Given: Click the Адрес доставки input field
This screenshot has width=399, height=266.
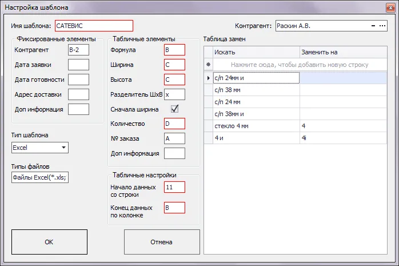Looking at the screenshot, I should 79,94.
